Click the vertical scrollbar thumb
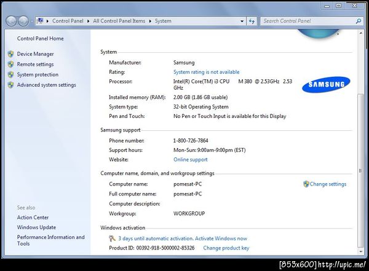Viewport: 369px width, 271px height. click(360, 171)
